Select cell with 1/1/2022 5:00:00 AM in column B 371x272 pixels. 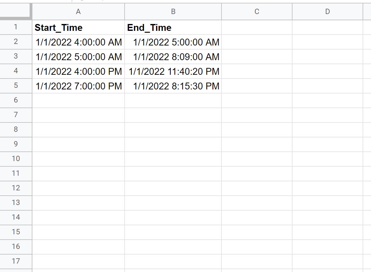[173, 42]
